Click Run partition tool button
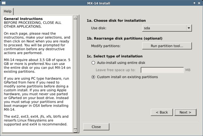The width and height of the screenshot is (203, 136). (167, 46)
